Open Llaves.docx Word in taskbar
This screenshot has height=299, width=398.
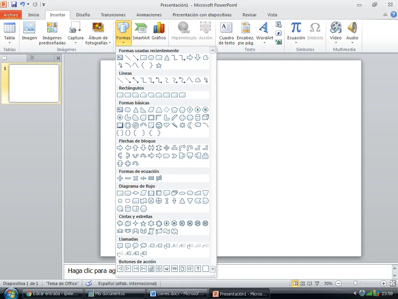[177, 294]
